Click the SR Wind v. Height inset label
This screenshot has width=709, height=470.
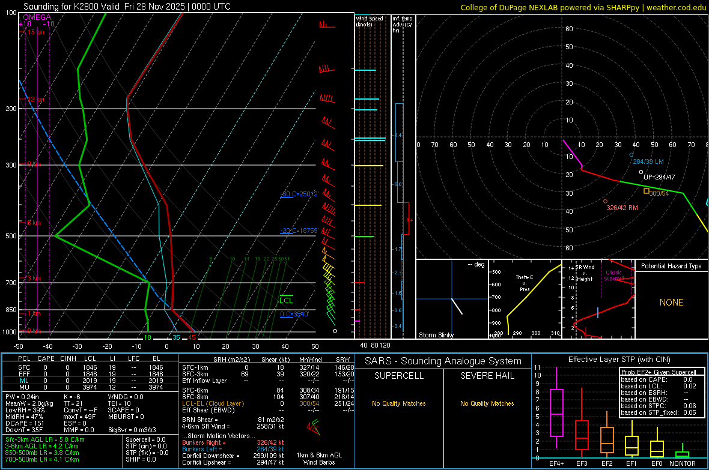[585, 273]
